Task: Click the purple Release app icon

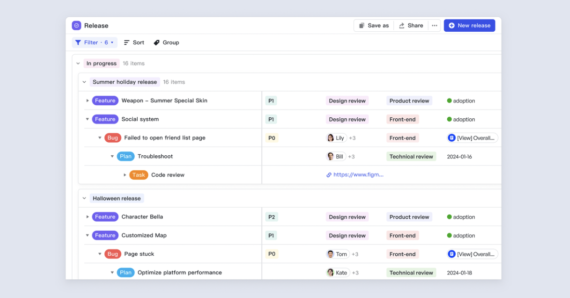Action: click(x=77, y=25)
